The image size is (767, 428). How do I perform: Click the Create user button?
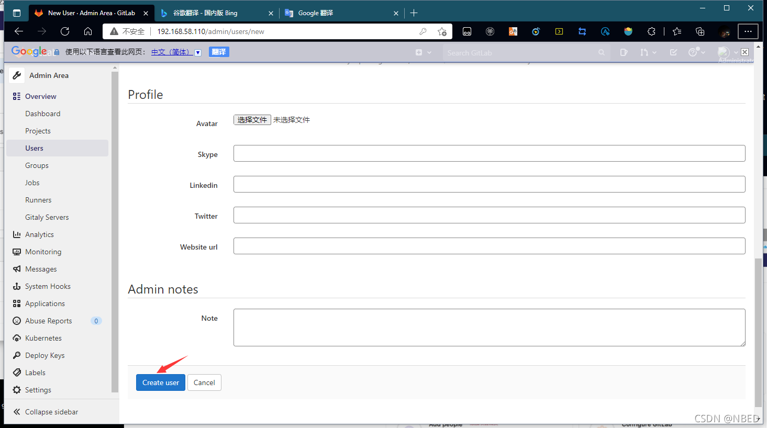click(x=160, y=382)
